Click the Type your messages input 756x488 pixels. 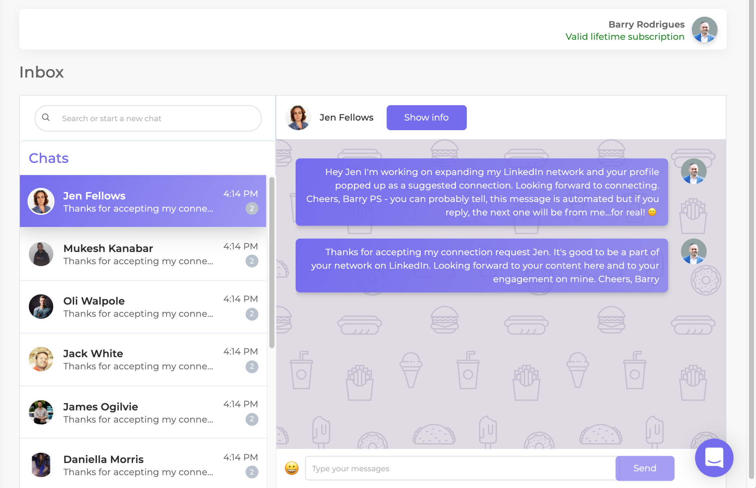click(x=460, y=468)
